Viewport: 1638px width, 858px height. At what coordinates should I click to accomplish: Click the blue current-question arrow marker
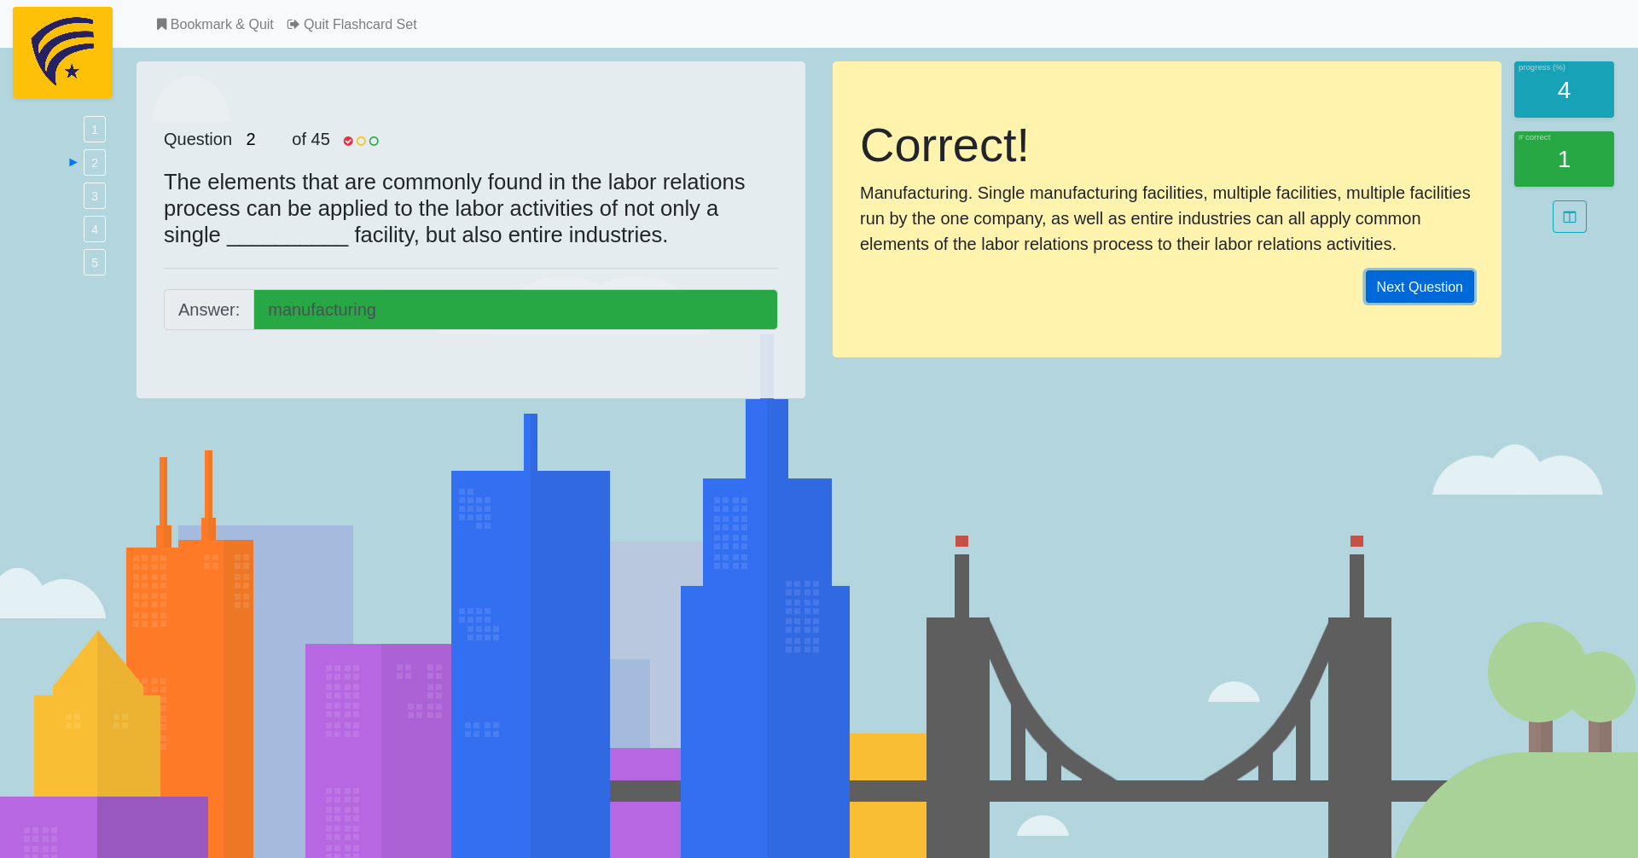click(x=73, y=162)
